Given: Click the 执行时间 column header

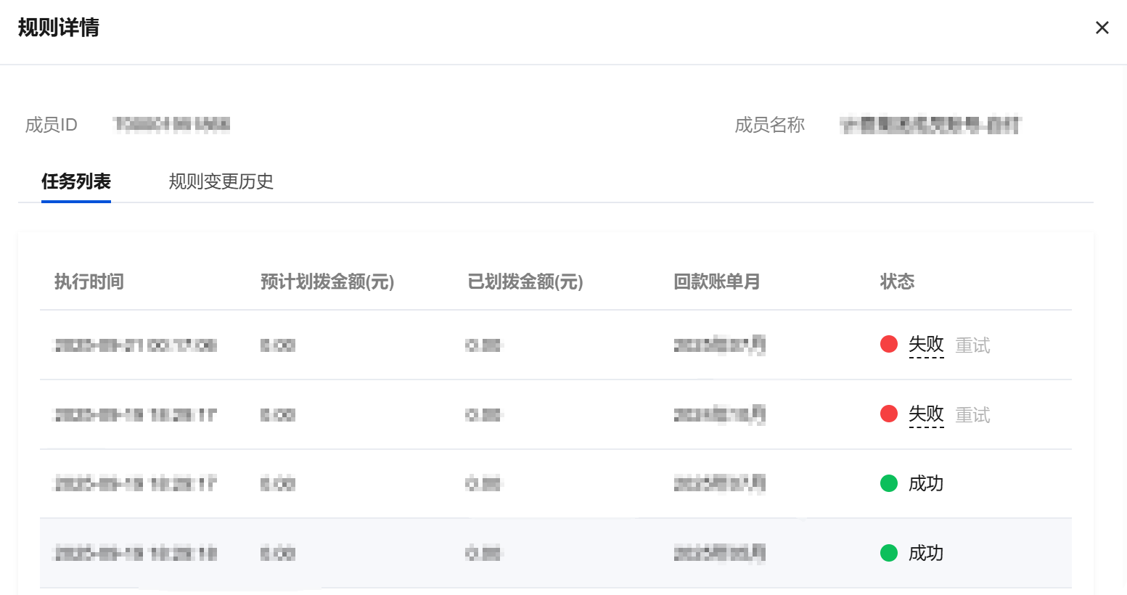Looking at the screenshot, I should 89,282.
